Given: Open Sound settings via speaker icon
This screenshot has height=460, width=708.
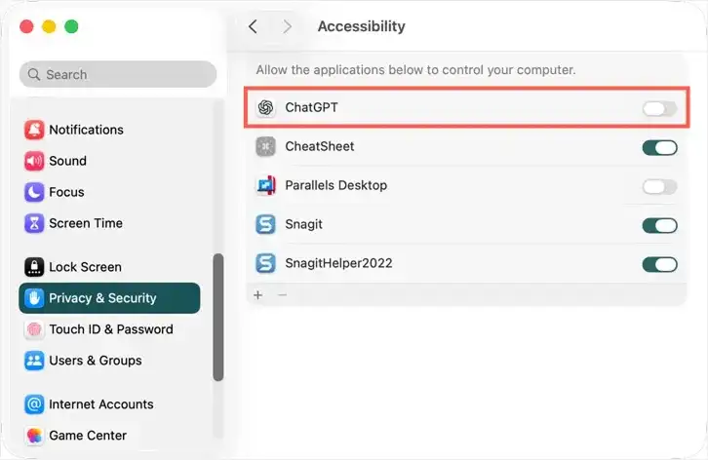Looking at the screenshot, I should 34,161.
